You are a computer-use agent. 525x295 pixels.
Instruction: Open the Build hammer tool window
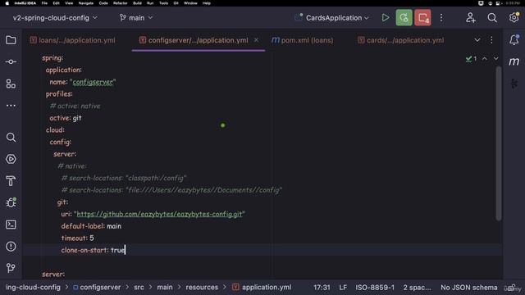11,181
